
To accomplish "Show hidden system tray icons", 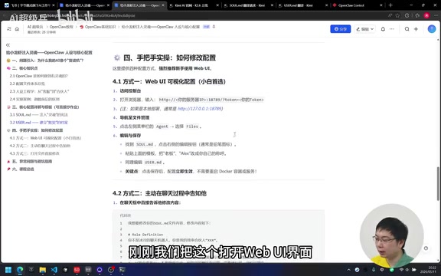I will pos(348,270).
